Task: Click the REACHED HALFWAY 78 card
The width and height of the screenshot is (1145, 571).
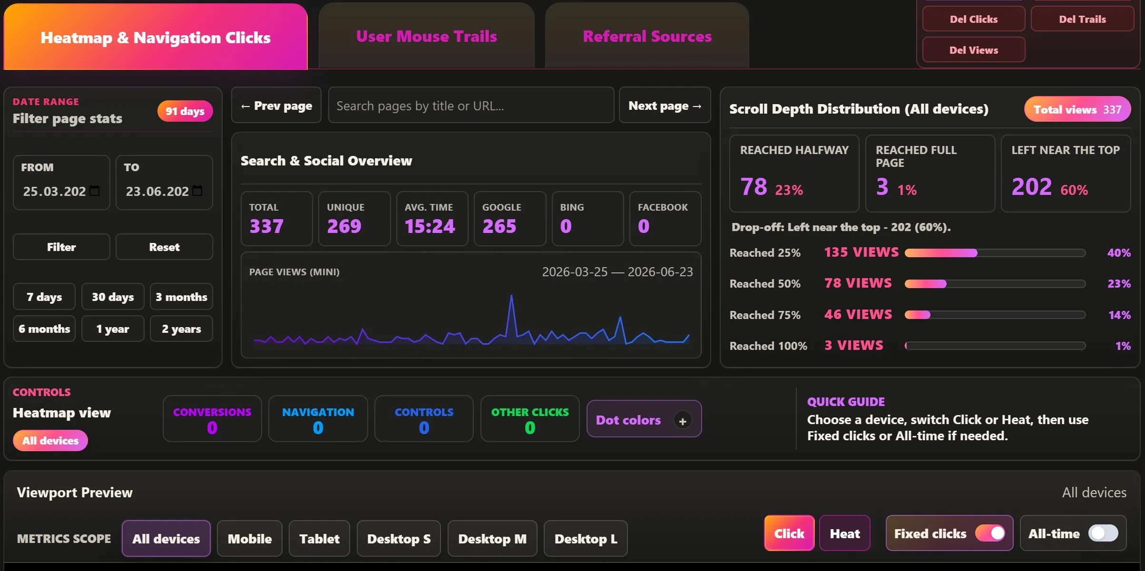Action: click(x=794, y=174)
